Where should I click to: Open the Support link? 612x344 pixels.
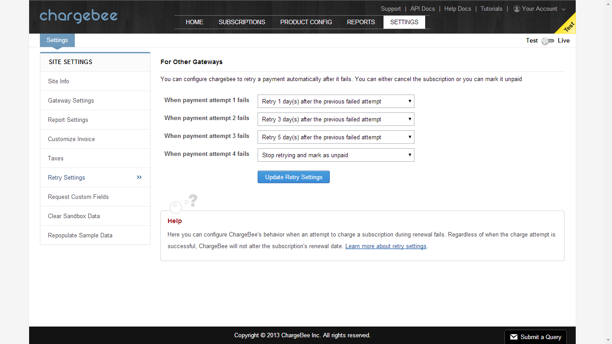(391, 9)
